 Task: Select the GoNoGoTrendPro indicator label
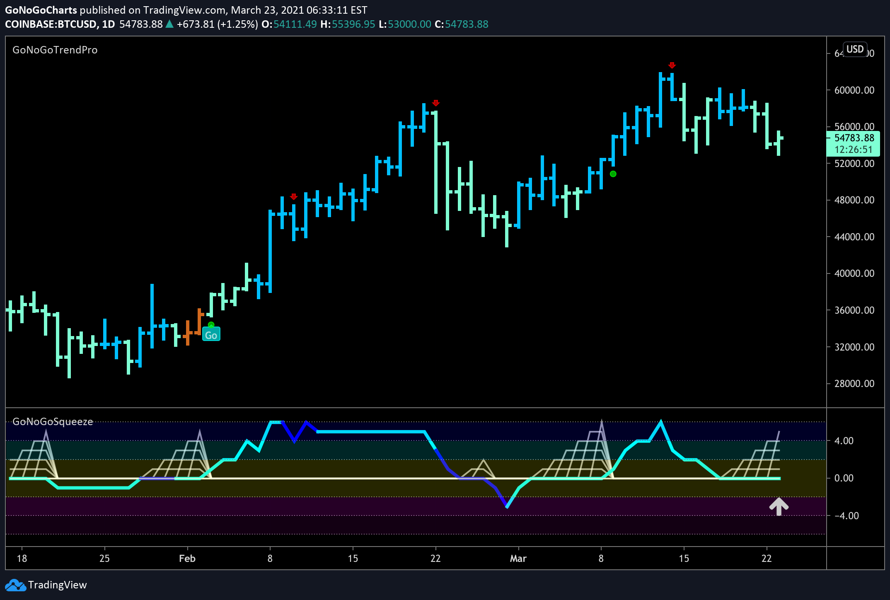pyautogui.click(x=55, y=50)
